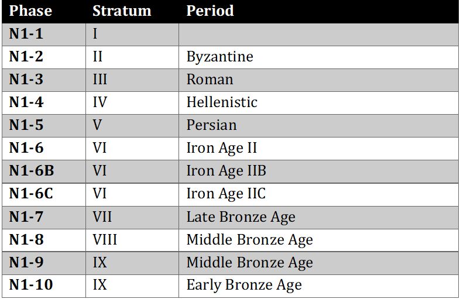The width and height of the screenshot is (460, 299).
Task: Click the stratum IV cell
Action: 100,102
